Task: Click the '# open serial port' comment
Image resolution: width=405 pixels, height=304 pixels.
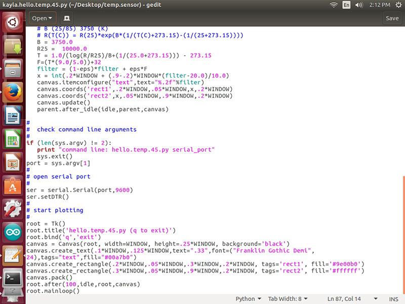Action: pyautogui.click(x=58, y=176)
